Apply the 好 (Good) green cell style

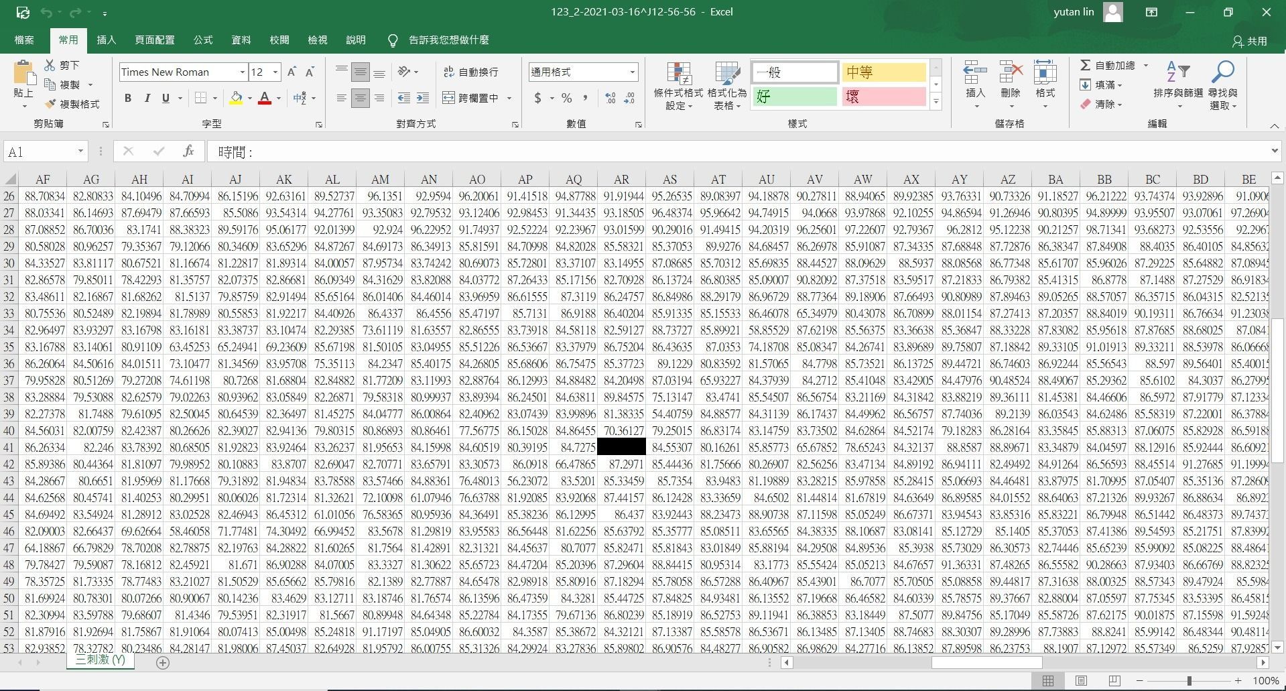(x=794, y=97)
